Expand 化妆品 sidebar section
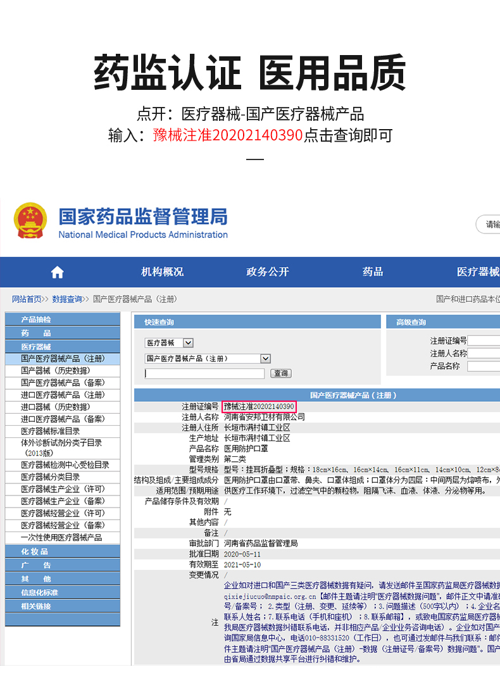The height and width of the screenshot is (691, 500). pos(63,552)
